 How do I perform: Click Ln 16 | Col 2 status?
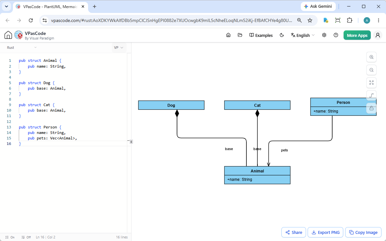(x=46, y=237)
